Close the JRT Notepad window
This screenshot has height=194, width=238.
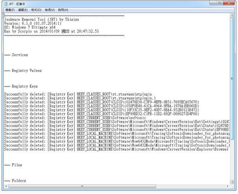pos(229,3)
